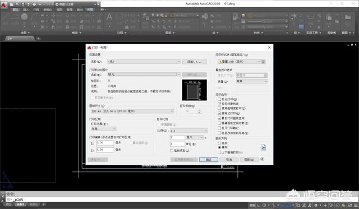
Task: Open the ISO A4 paper size dropdown
Action: (x=132, y=111)
